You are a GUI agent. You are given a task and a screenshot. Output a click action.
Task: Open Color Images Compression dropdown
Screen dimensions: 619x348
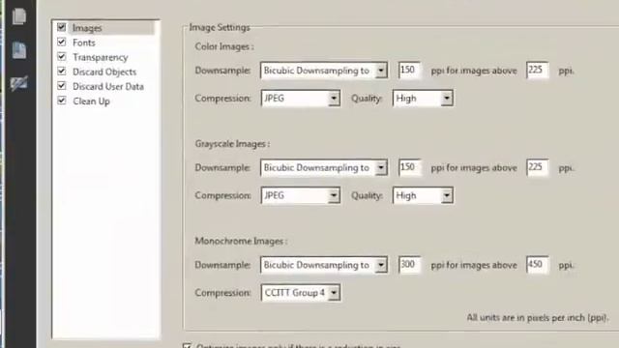[301, 99]
